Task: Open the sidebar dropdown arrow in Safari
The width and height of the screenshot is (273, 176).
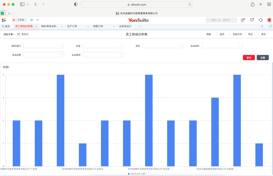Action: tap(28, 4)
